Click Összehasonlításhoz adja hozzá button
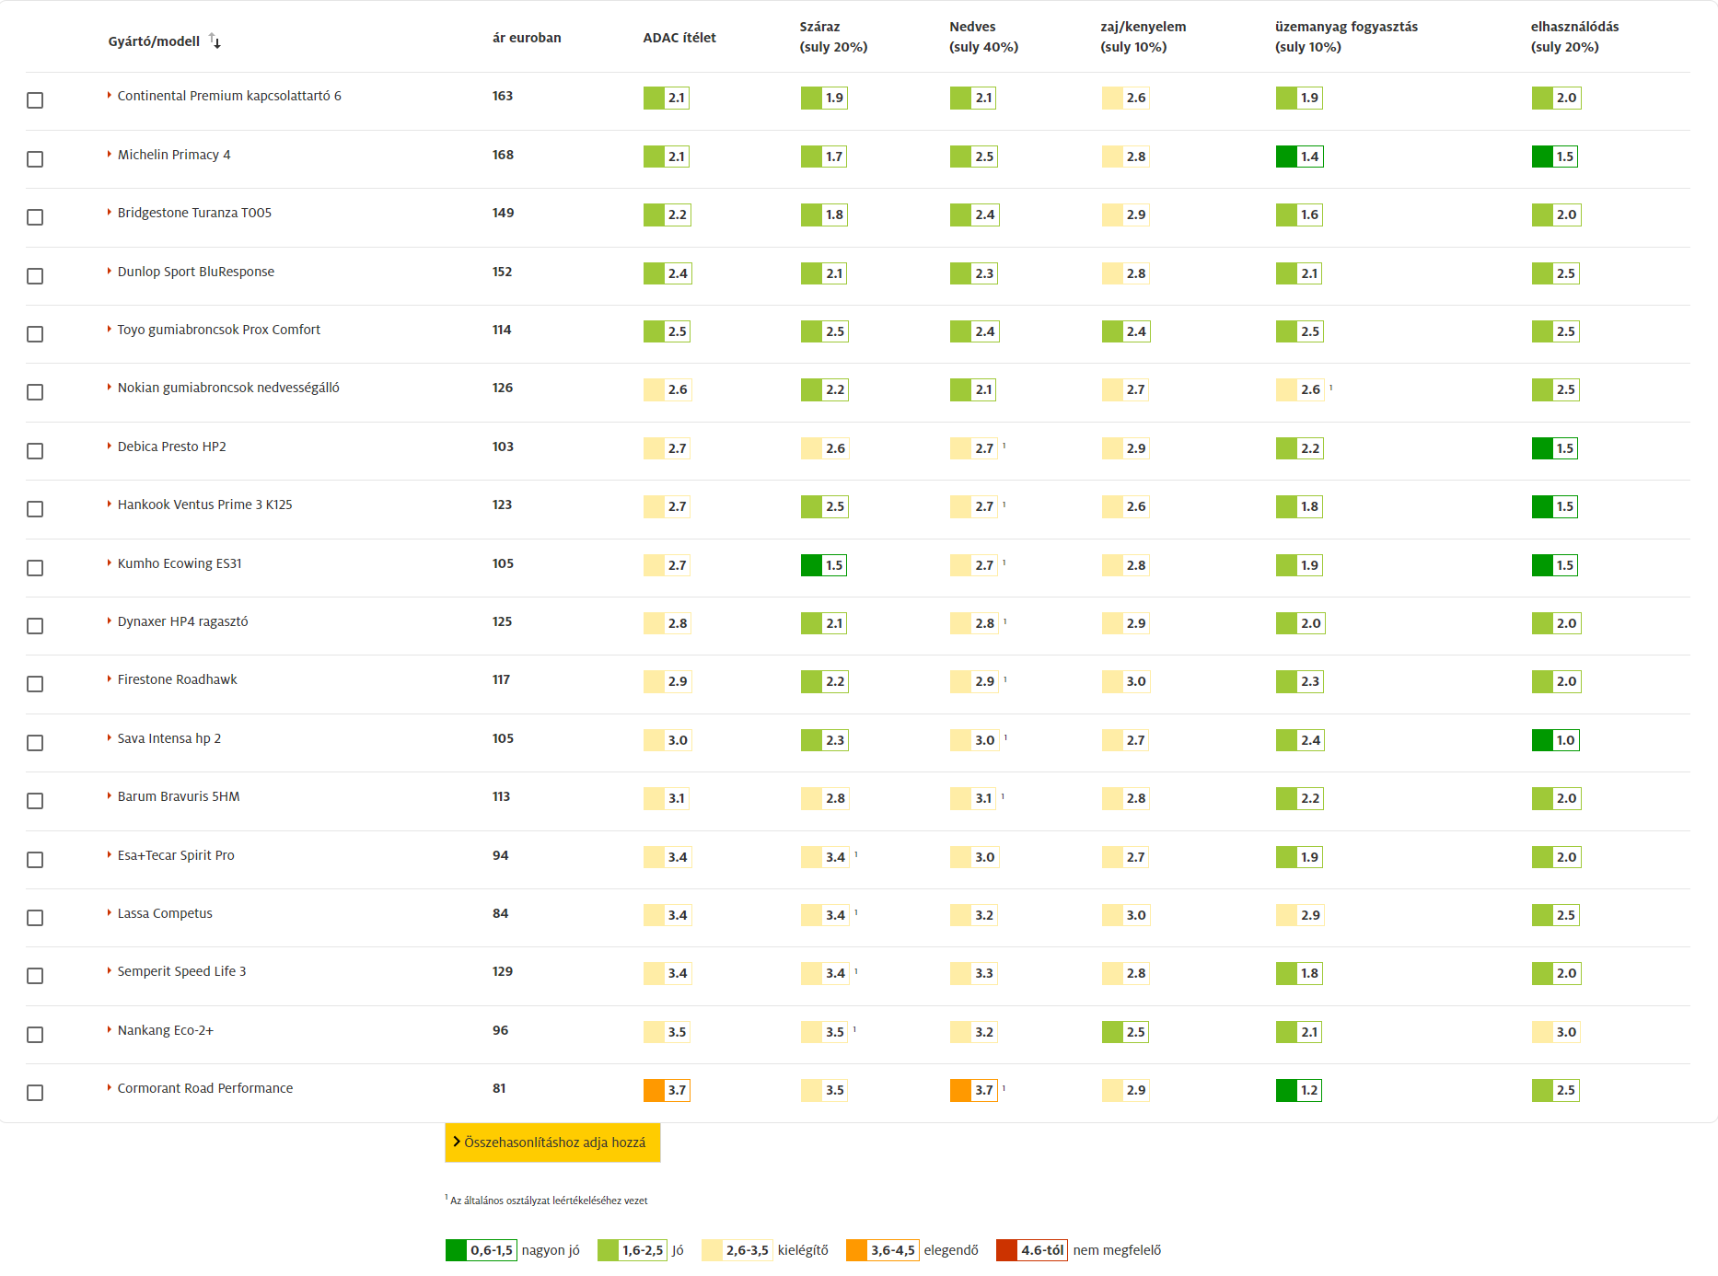Viewport: 1718px width, 1276px height. coord(552,1143)
